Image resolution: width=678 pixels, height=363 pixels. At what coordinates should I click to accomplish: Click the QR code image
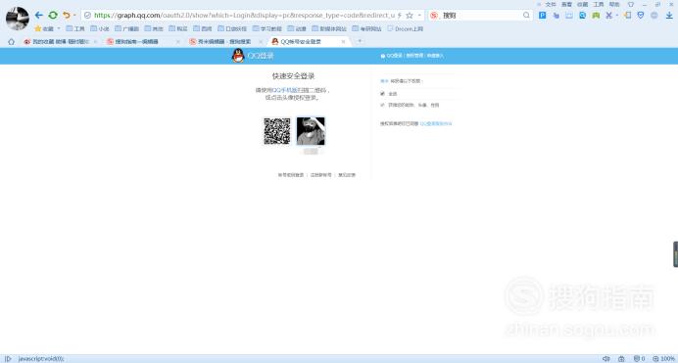277,131
